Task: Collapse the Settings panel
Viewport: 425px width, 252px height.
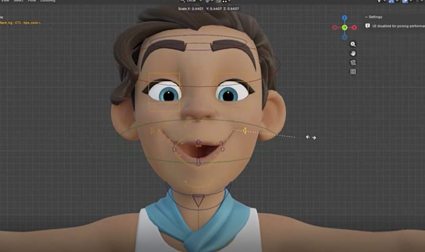Action: (x=366, y=17)
